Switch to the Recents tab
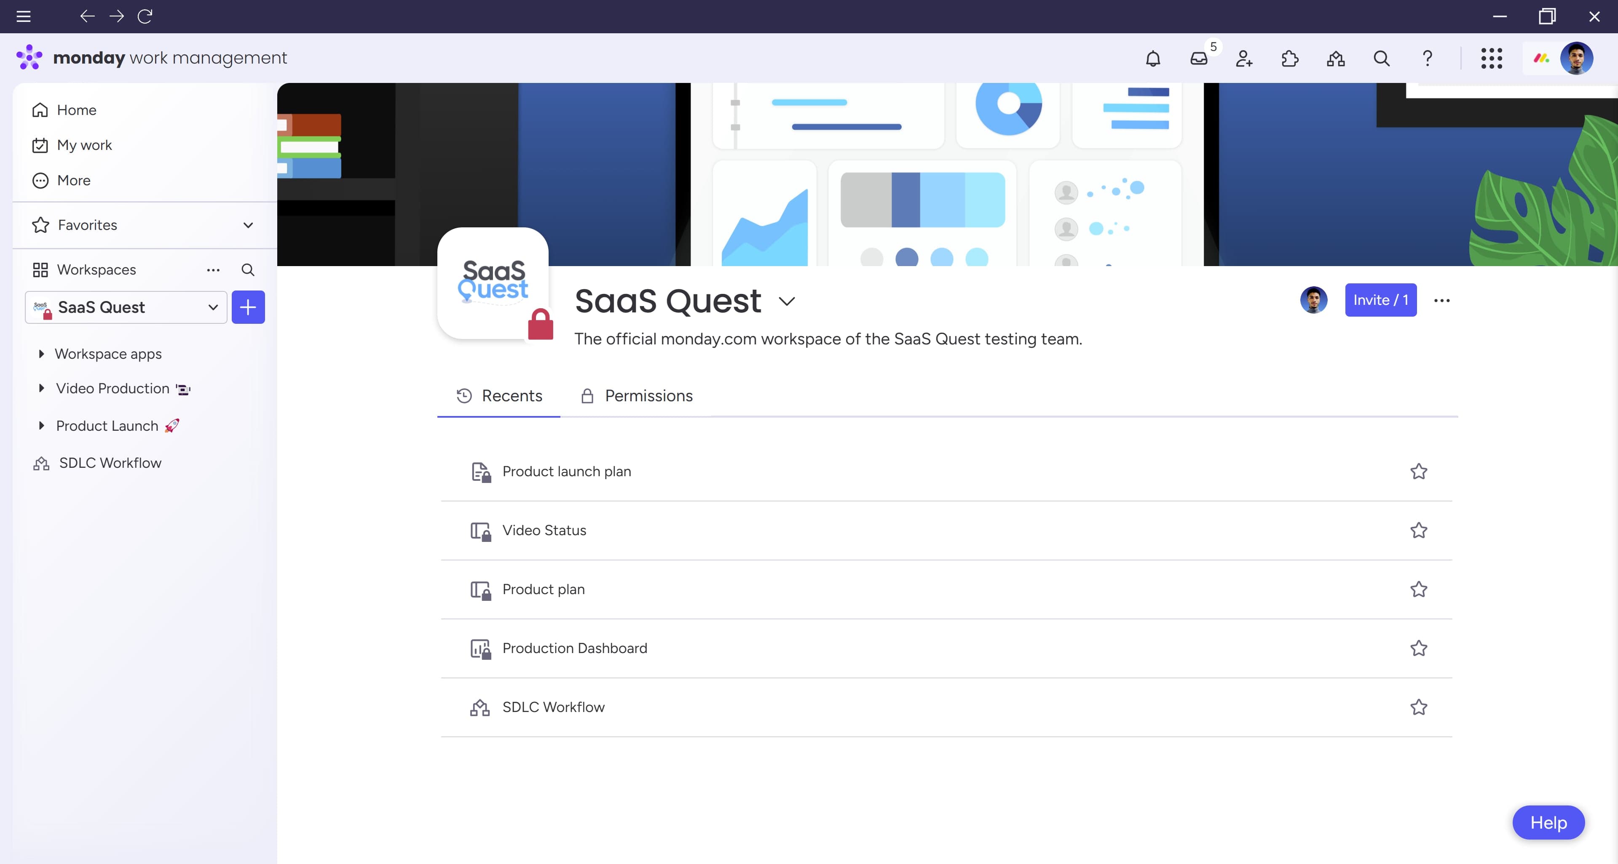1618x864 pixels. [499, 396]
